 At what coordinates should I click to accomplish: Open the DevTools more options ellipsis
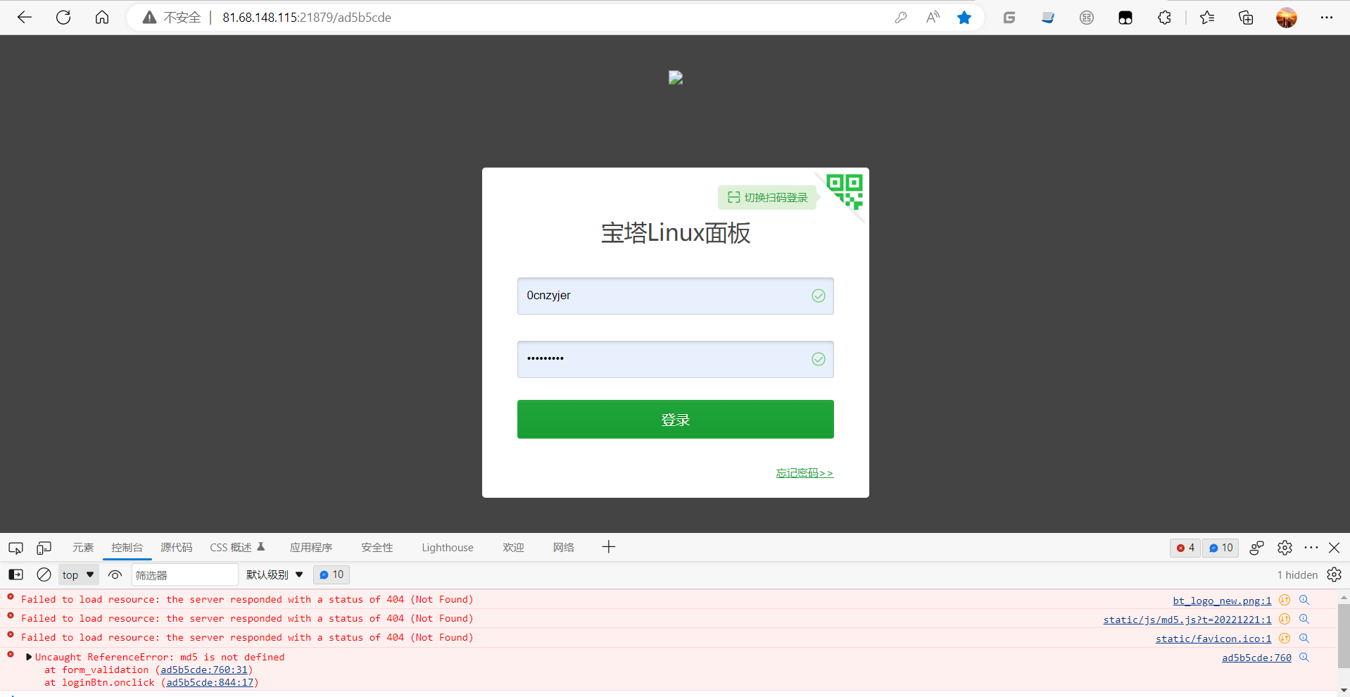coord(1311,548)
